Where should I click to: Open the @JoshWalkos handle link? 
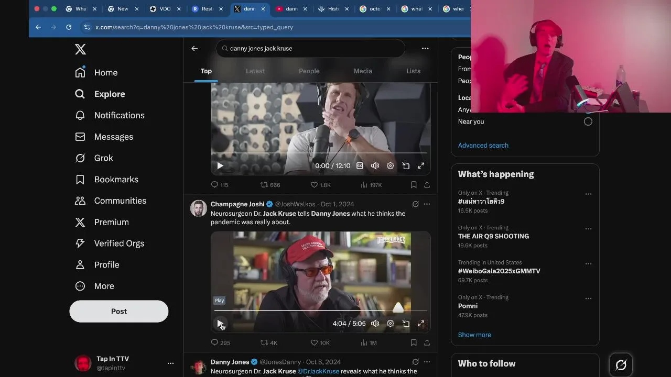click(295, 204)
